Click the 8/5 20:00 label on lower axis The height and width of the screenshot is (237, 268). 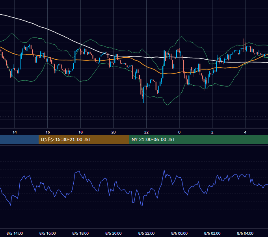[x=114, y=233]
